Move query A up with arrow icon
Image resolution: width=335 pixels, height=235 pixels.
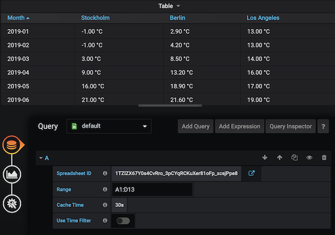[x=280, y=158]
